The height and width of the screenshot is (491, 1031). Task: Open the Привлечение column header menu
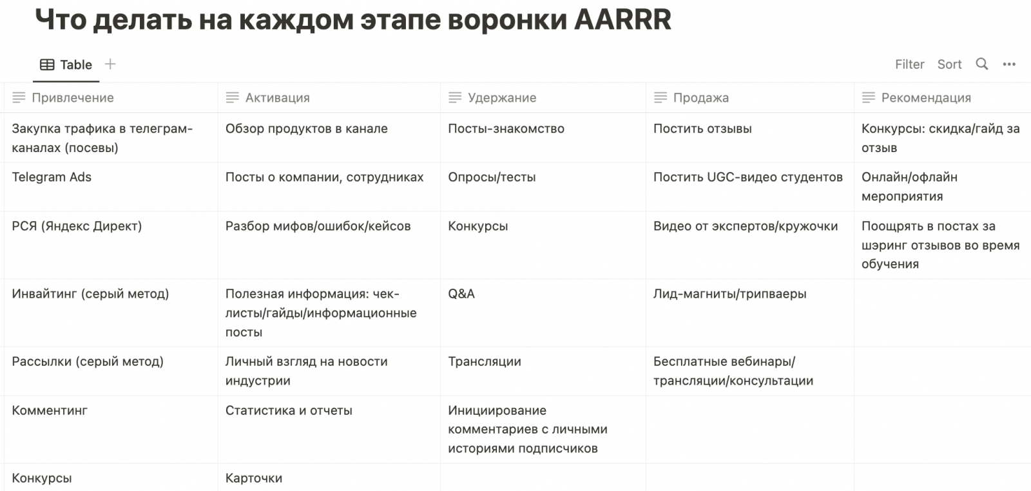point(111,98)
